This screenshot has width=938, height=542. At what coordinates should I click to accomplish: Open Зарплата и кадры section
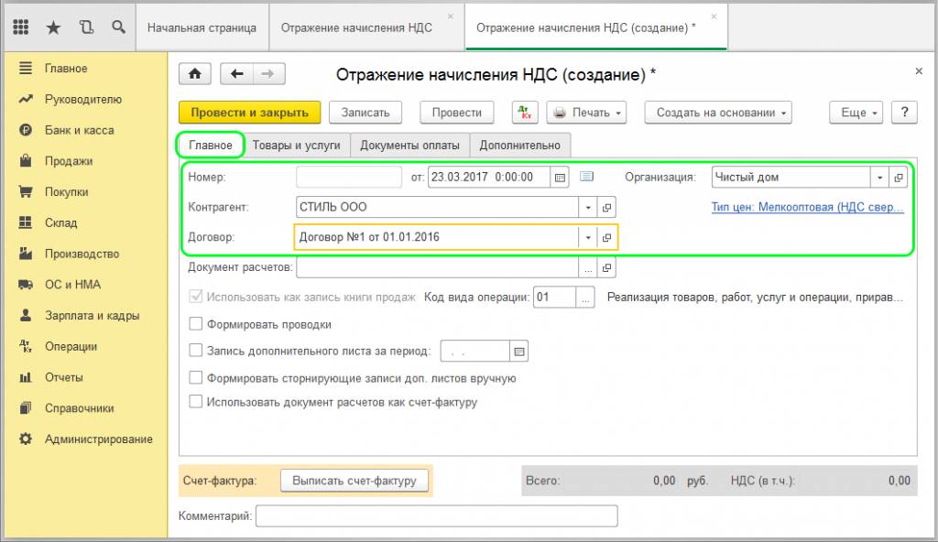tap(92, 315)
